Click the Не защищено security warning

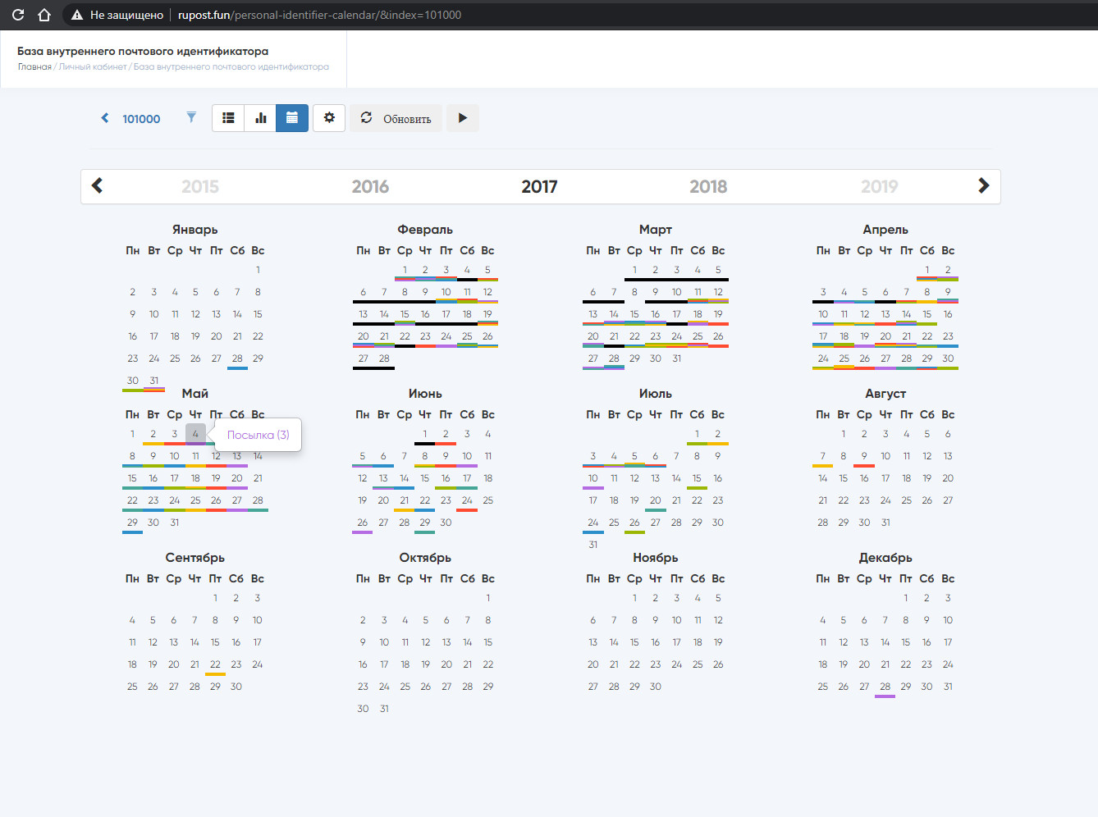click(x=117, y=15)
